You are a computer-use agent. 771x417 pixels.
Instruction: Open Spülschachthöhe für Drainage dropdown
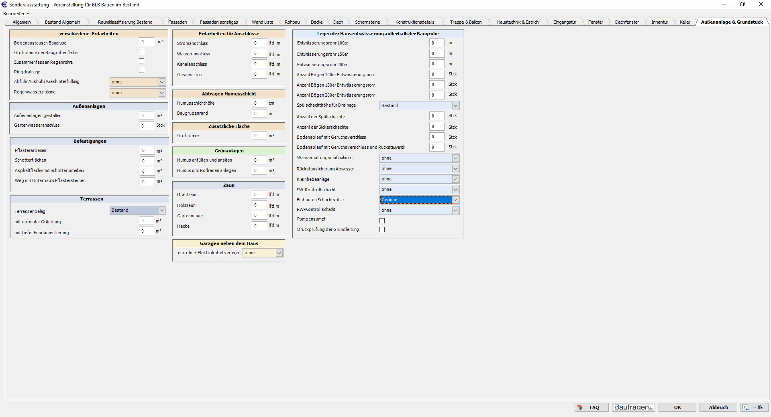click(455, 106)
